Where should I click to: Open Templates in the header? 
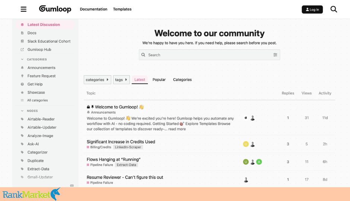coord(122,9)
